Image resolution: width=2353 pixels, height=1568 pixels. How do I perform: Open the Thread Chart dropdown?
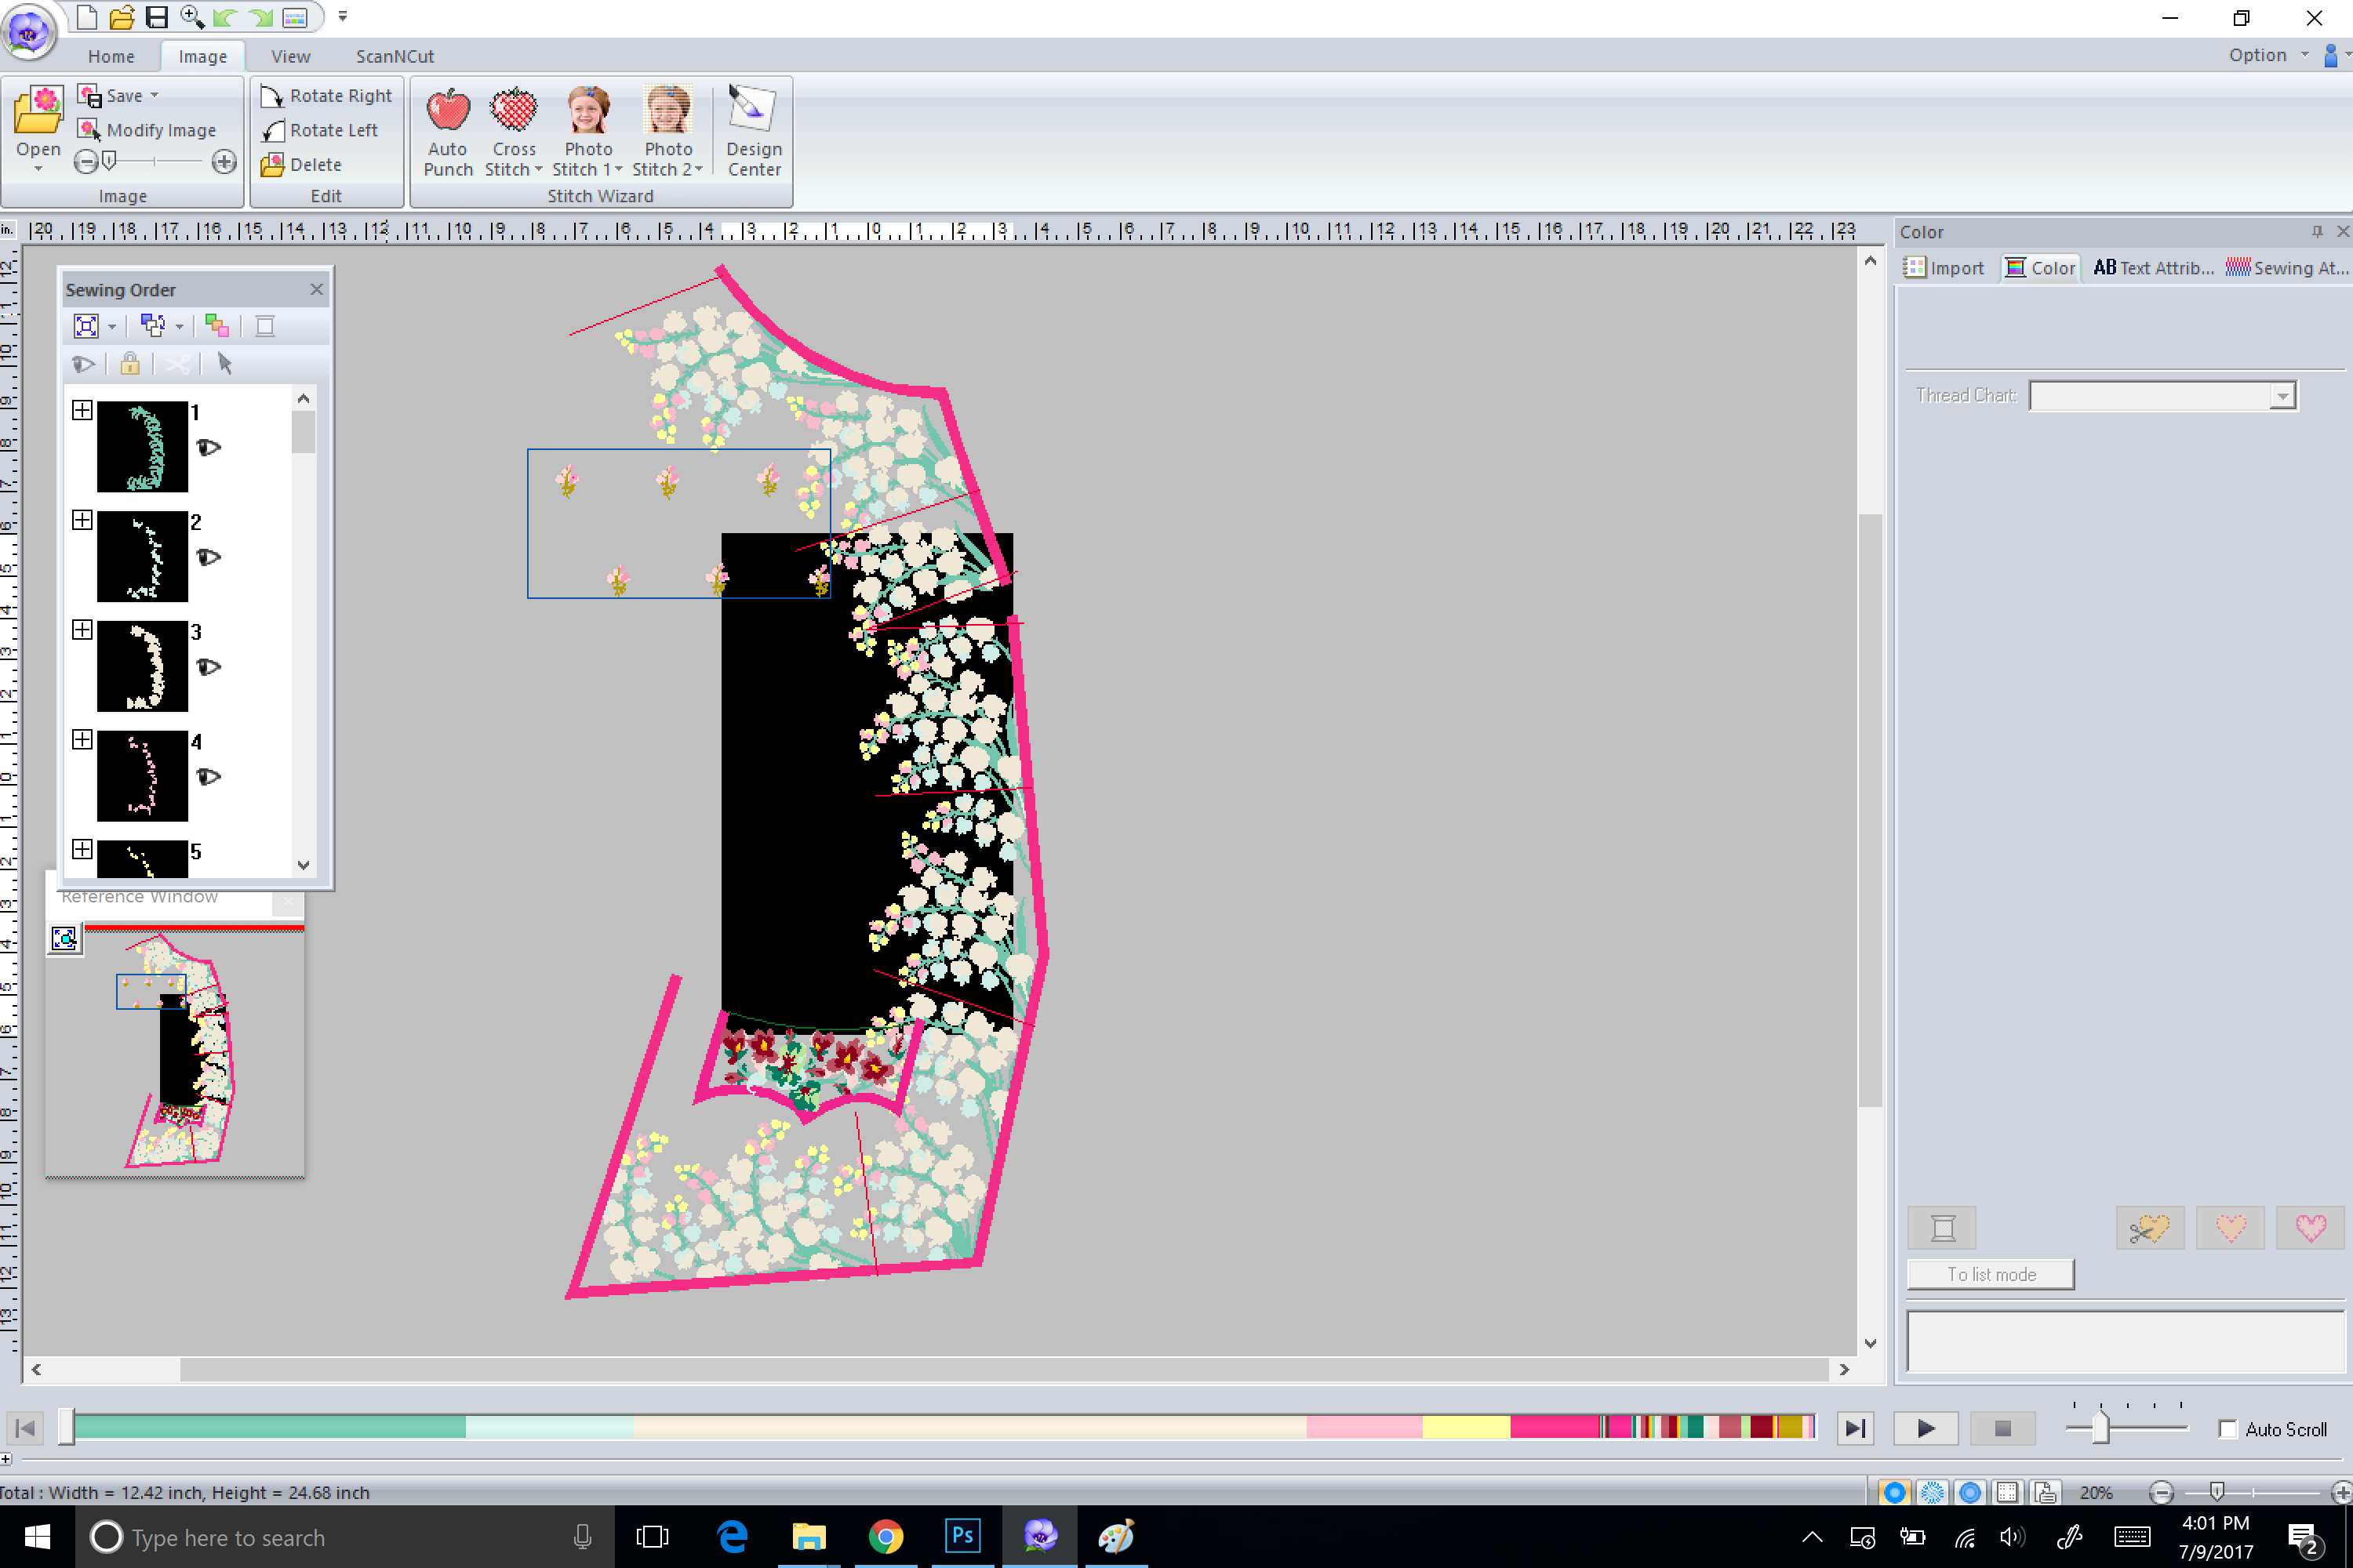pyautogui.click(x=2281, y=396)
